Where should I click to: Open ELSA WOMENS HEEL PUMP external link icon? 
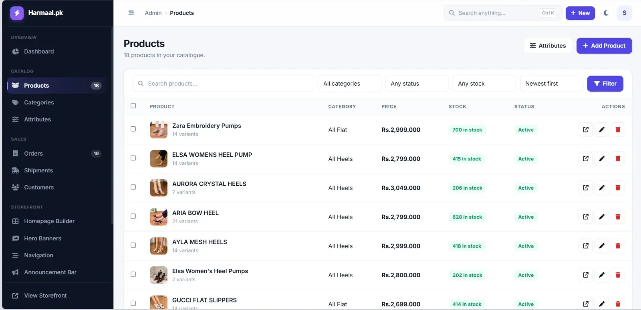pyautogui.click(x=586, y=159)
